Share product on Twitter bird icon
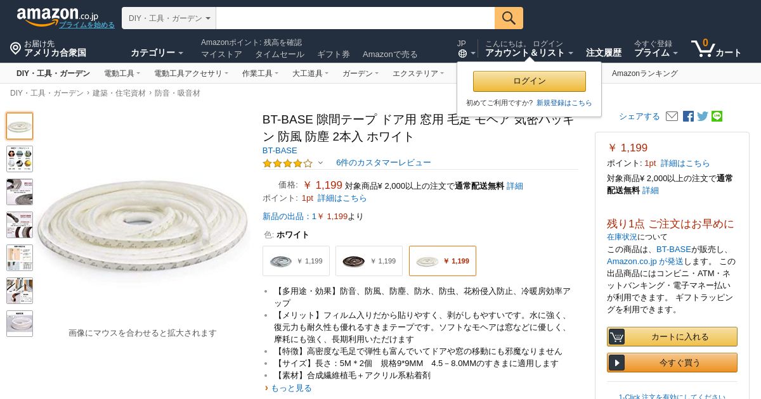Screen dimensions: 761x399 click(x=703, y=117)
